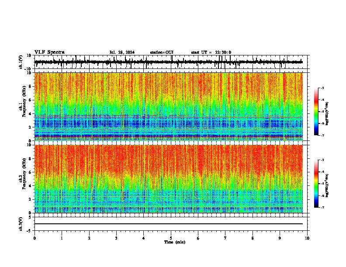
Task: Select the "start UT = 22:30:0" text
Action: pyautogui.click(x=211, y=52)
